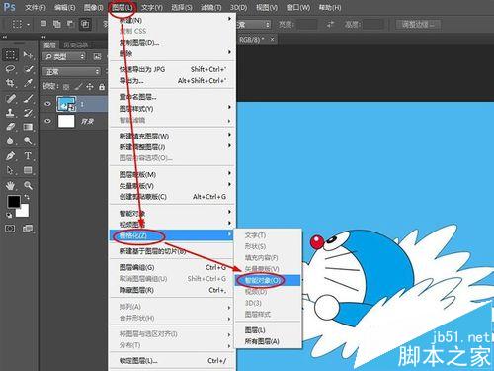This screenshot has width=494, height=371.
Task: Select the Clone Stamp tool
Action: 10,113
